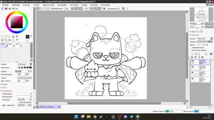
Task: Click the foreground color swatch
Action: pos(27,37)
